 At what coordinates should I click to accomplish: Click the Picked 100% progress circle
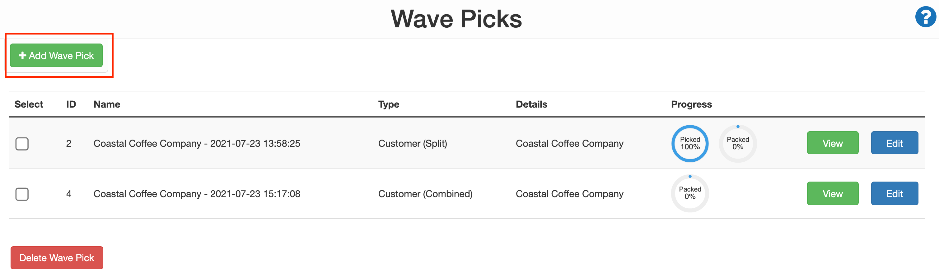coord(690,143)
